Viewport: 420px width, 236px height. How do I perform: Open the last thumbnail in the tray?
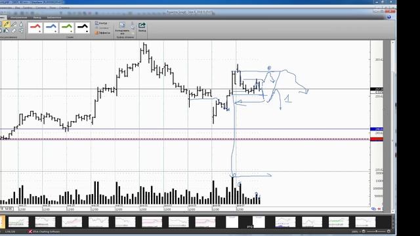click(366, 222)
